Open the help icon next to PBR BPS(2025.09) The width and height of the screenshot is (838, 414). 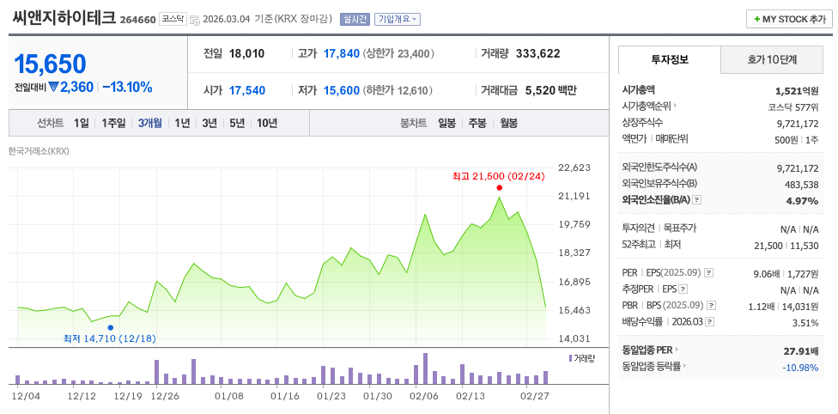pyautogui.click(x=711, y=306)
